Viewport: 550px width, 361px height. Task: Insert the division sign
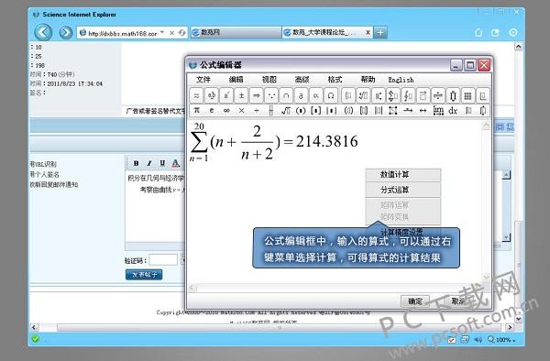(257, 110)
